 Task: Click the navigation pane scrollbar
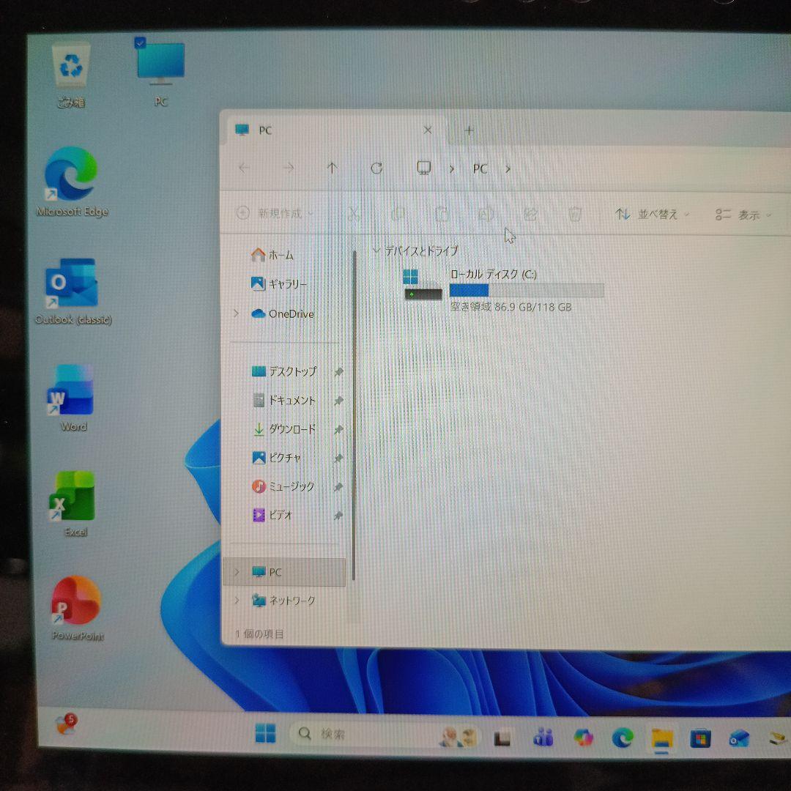point(355,410)
